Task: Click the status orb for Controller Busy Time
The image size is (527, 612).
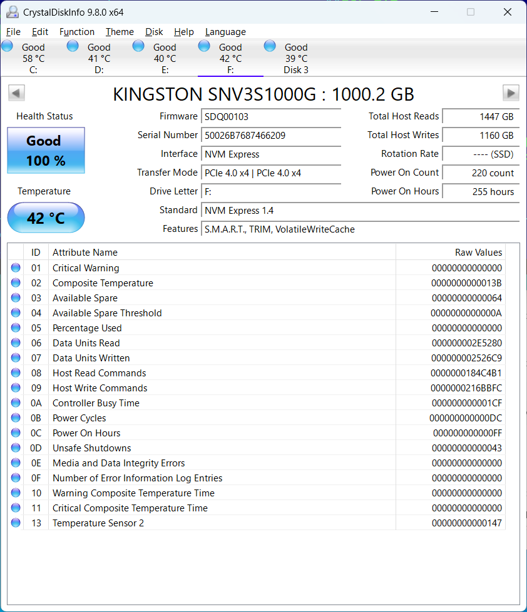Action: click(16, 403)
